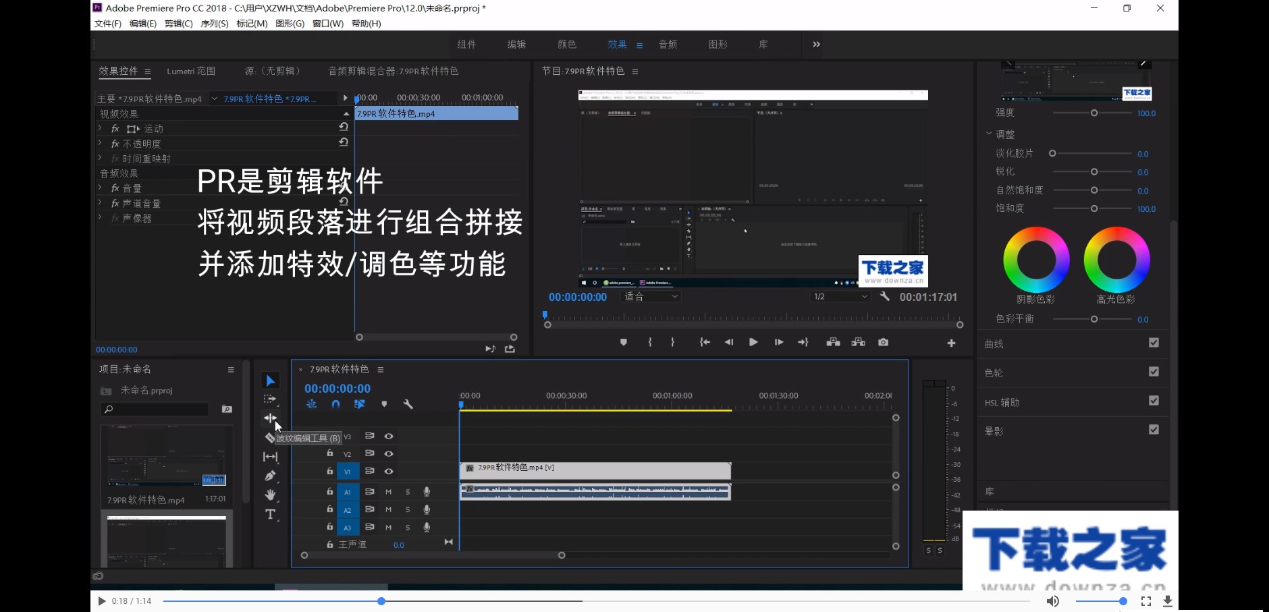Solo audio track A2
The width and height of the screenshot is (1269, 612).
point(408,509)
